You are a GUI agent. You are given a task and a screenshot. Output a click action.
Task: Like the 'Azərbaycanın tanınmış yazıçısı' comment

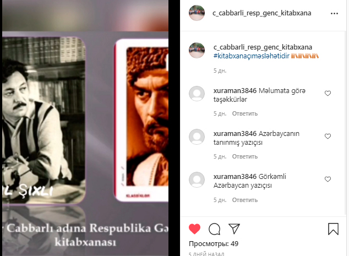coord(328,136)
